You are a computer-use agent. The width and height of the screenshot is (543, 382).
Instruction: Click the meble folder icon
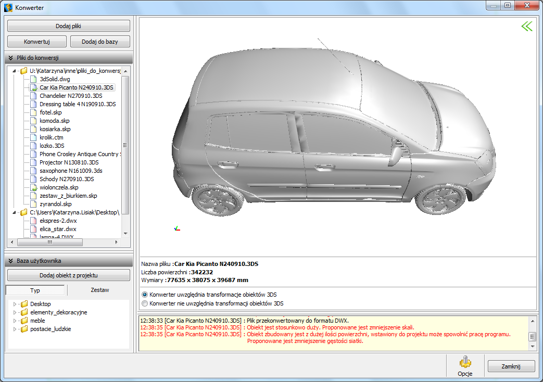(24, 321)
